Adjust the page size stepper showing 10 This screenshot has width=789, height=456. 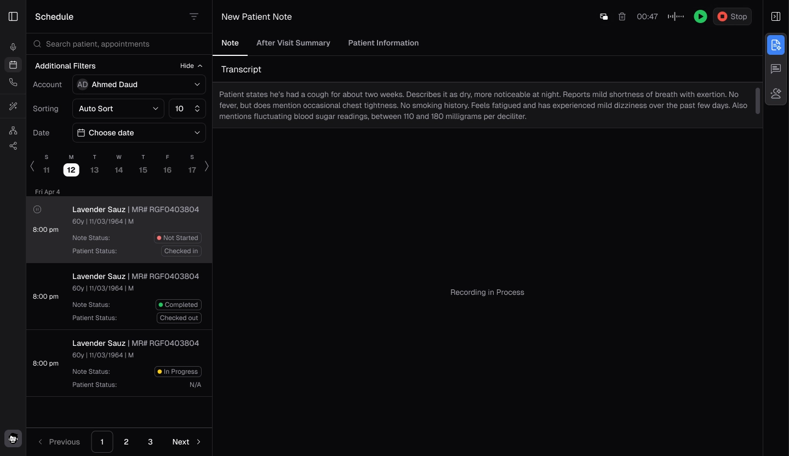187,109
